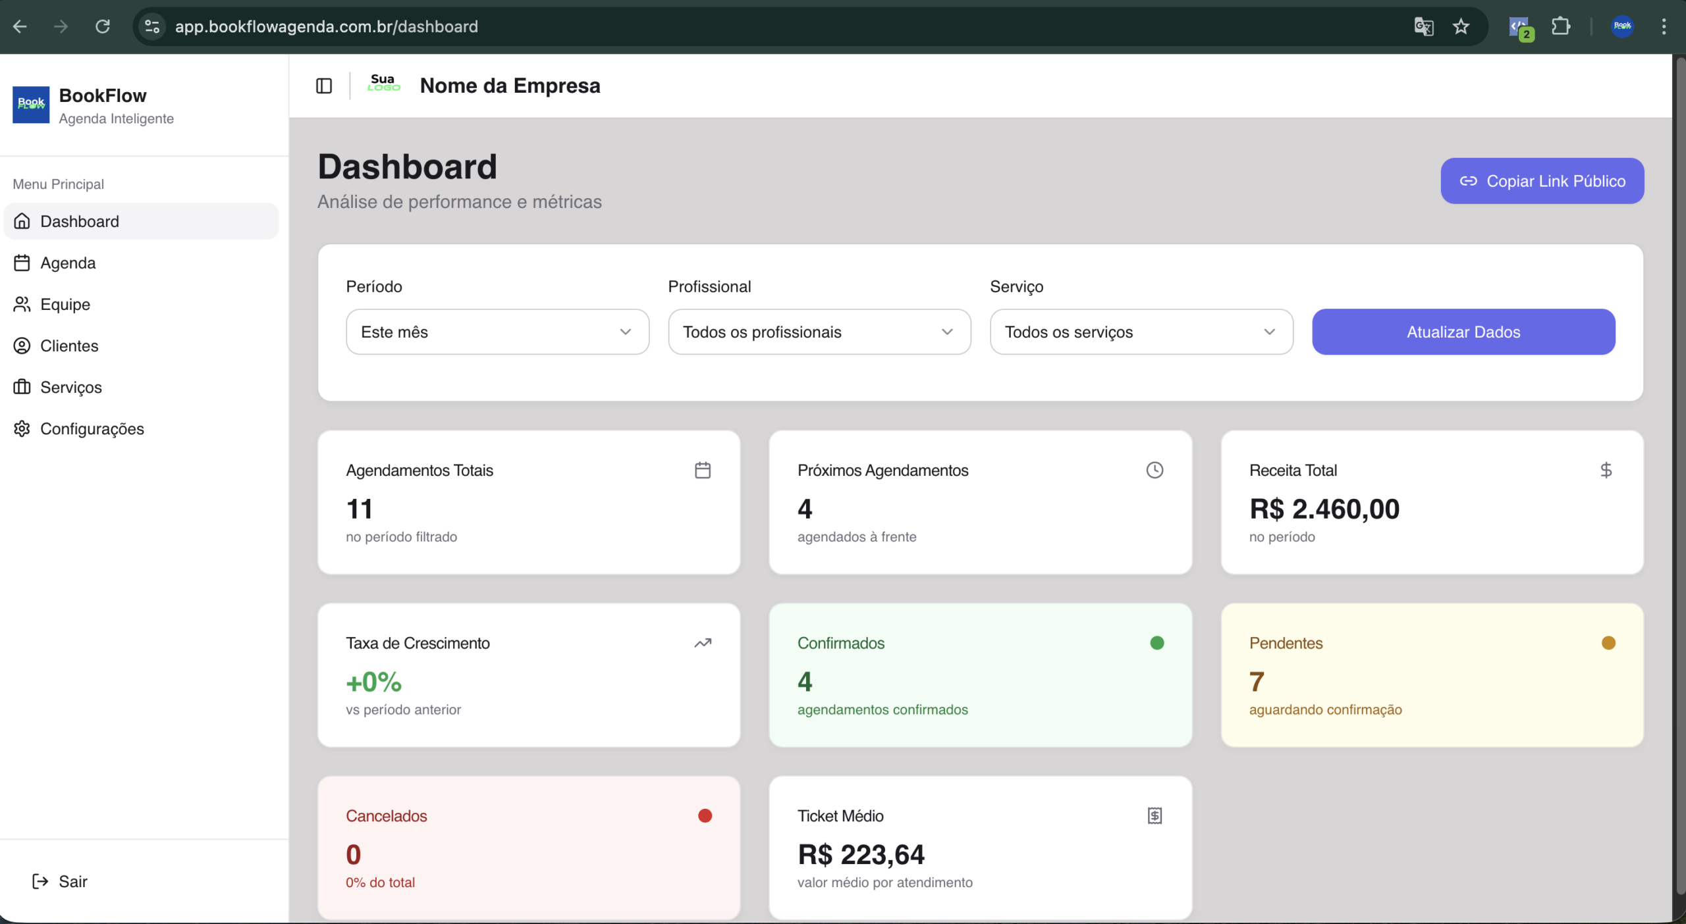Expand the Todos os profissionais dropdown
The width and height of the screenshot is (1686, 924).
(x=819, y=332)
